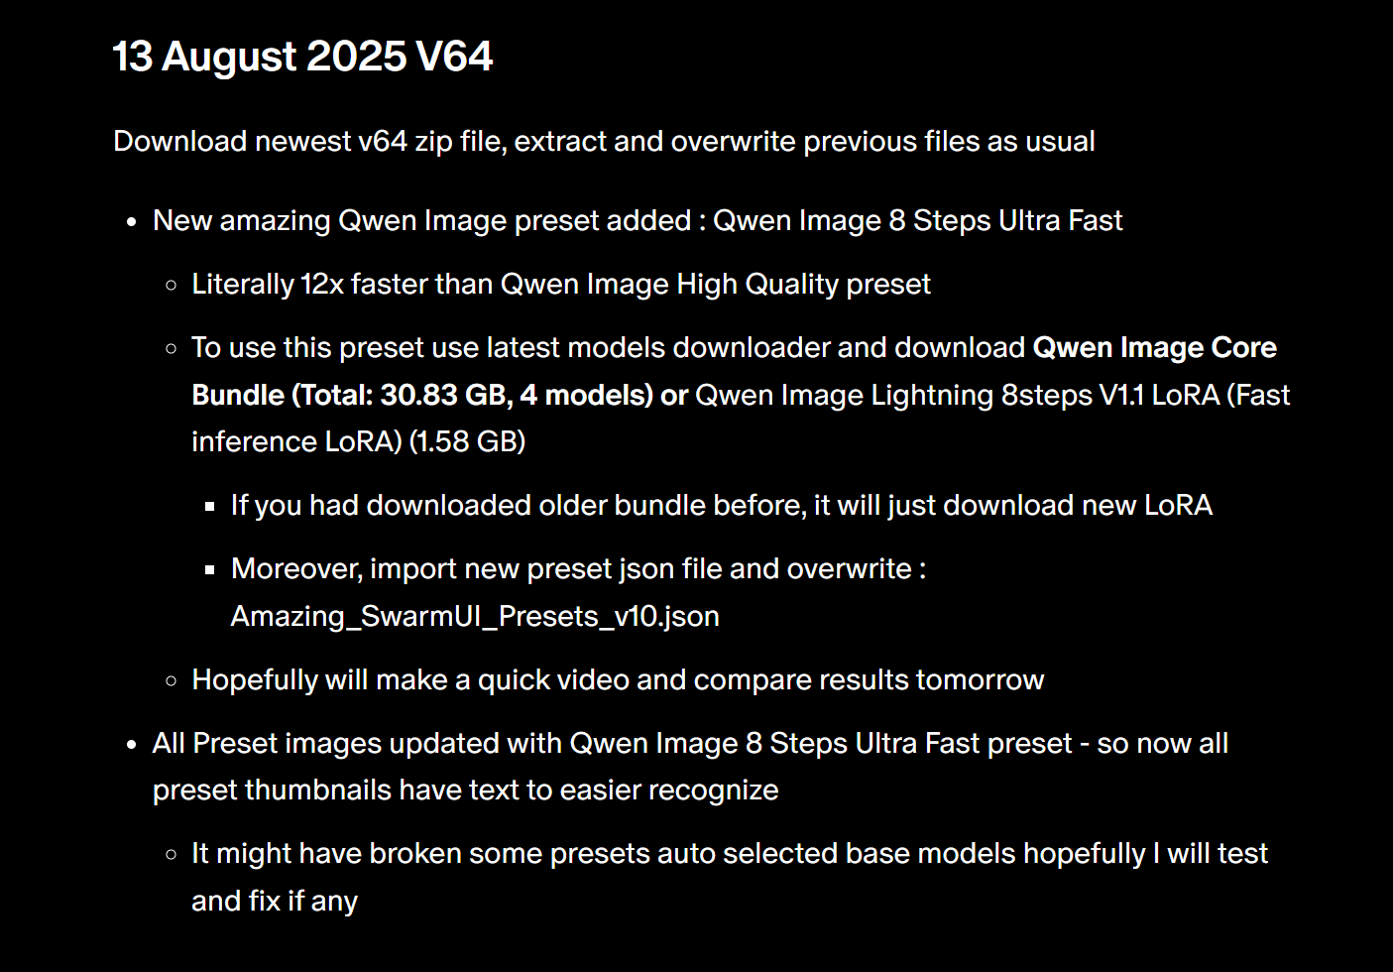Image resolution: width=1393 pixels, height=972 pixels.
Task: Click the "Amazing_SwarmUI_Presets_v10.json" filename
Action: (475, 616)
